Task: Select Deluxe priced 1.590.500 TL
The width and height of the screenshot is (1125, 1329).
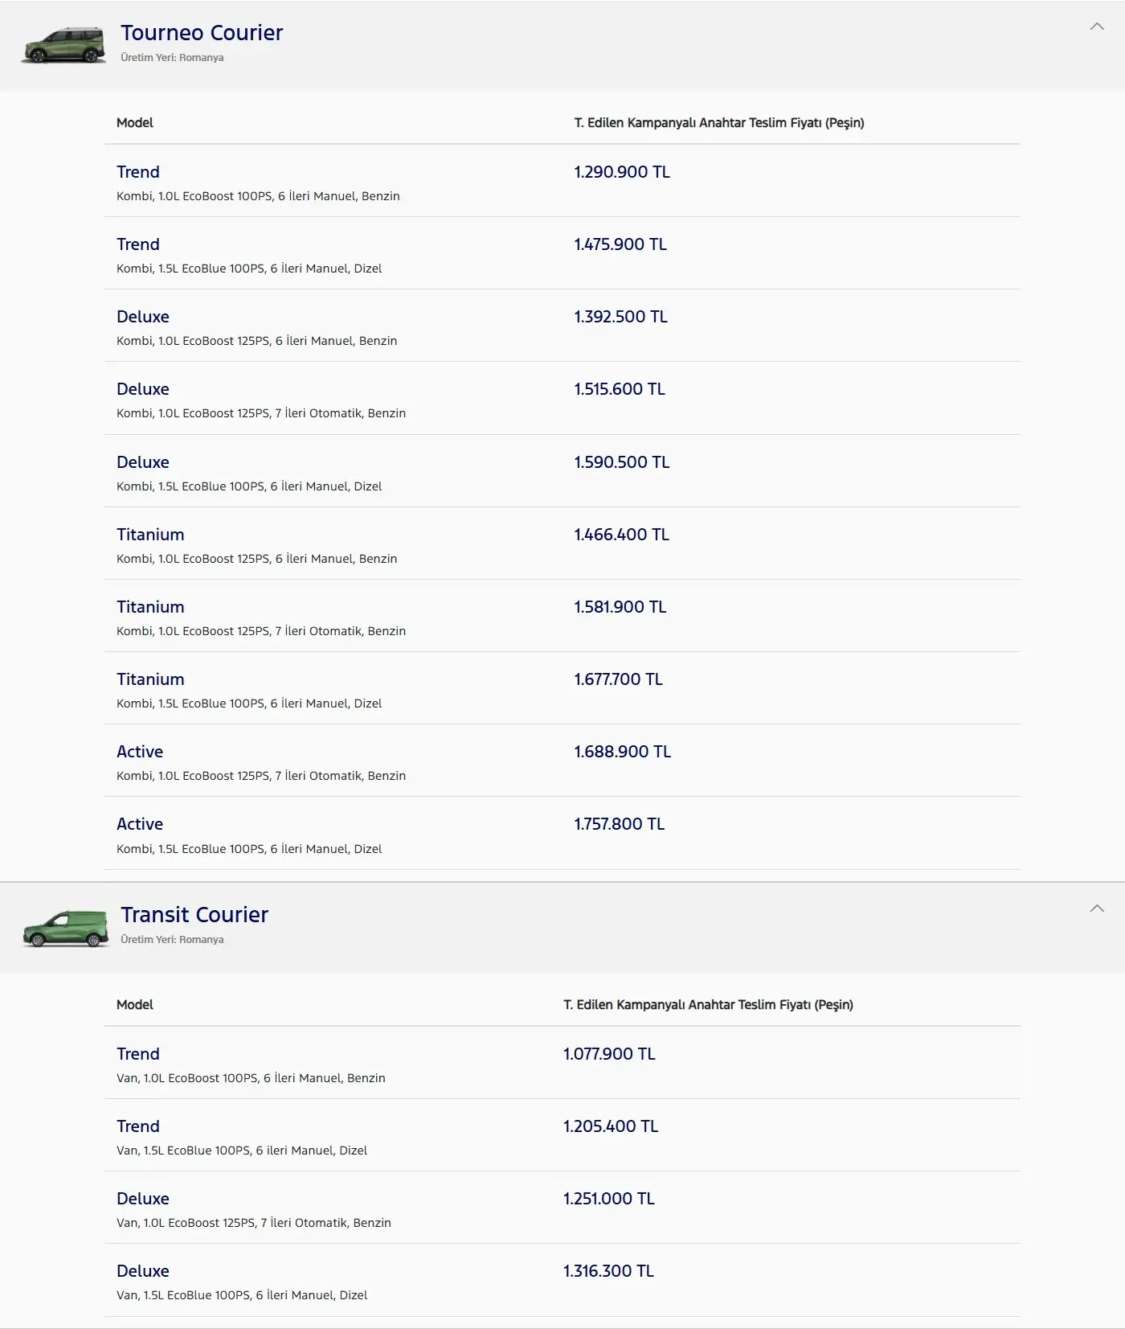Action: pos(562,472)
